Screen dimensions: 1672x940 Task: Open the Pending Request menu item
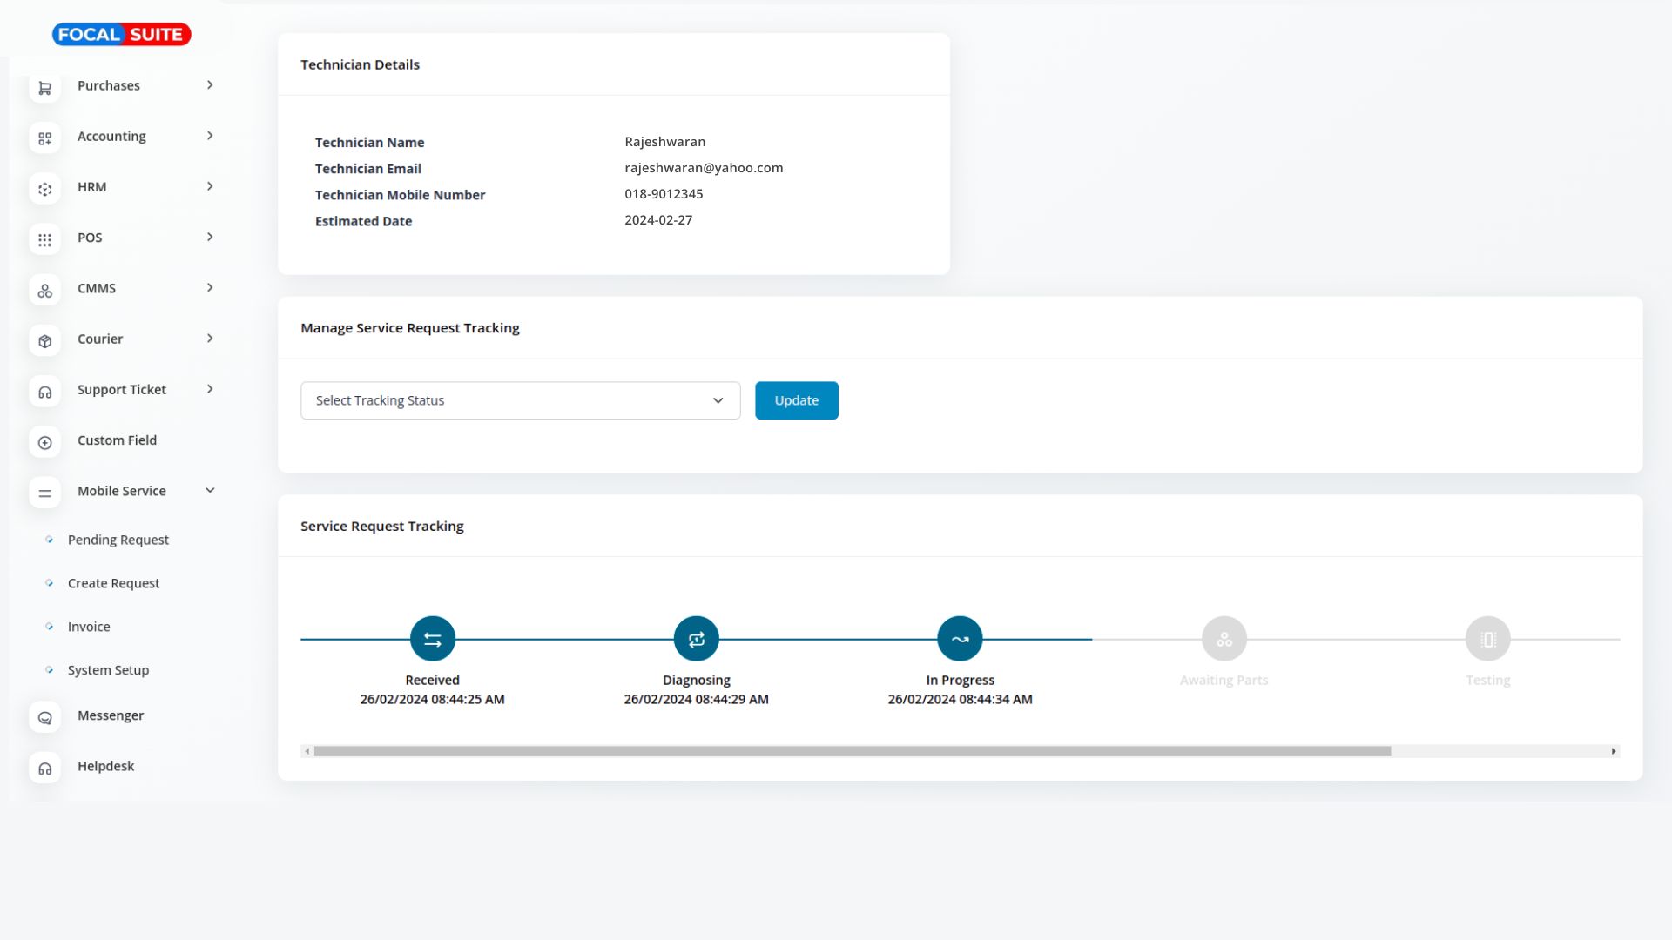(118, 540)
